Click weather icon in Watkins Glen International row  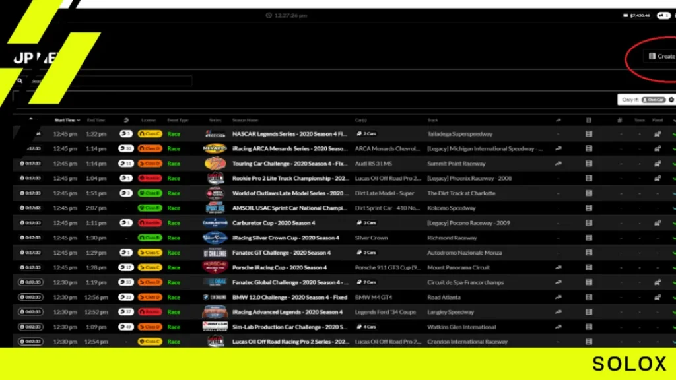[558, 327]
